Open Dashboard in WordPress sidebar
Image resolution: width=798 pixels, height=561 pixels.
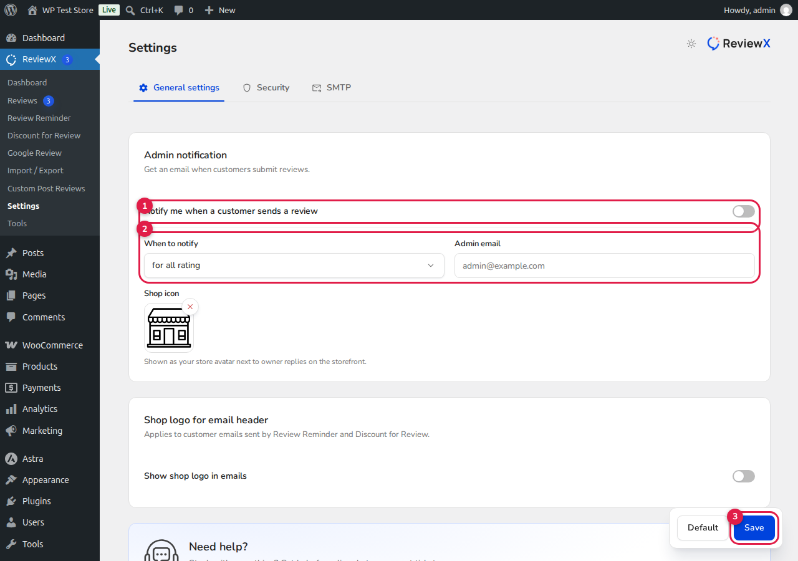50,38
